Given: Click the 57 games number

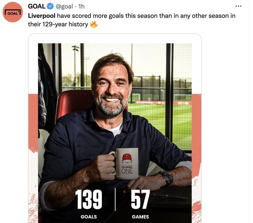Looking at the screenshot, I should click(140, 200).
